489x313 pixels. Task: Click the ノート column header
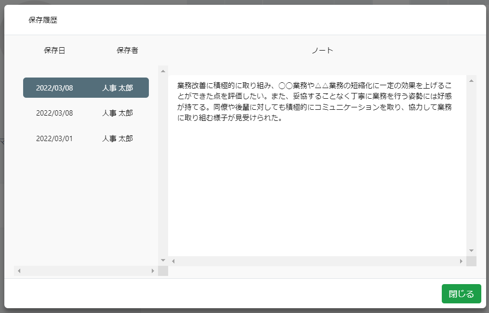(322, 50)
